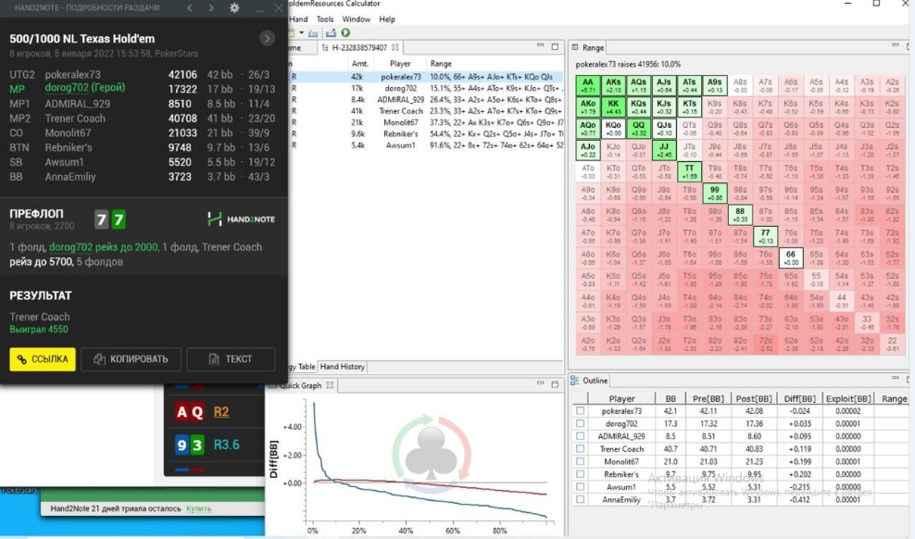Click the green dorog702 raise action text
Image resolution: width=915 pixels, height=539 pixels.
point(104,247)
